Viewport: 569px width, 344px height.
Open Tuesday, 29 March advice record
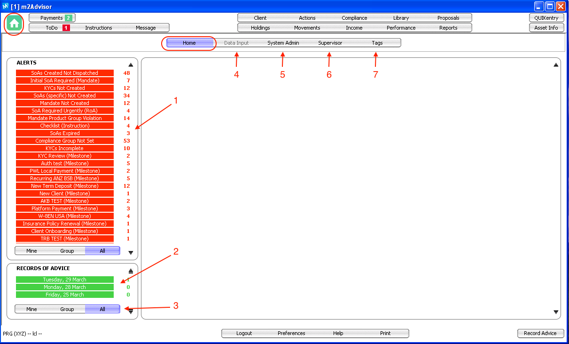(x=65, y=280)
